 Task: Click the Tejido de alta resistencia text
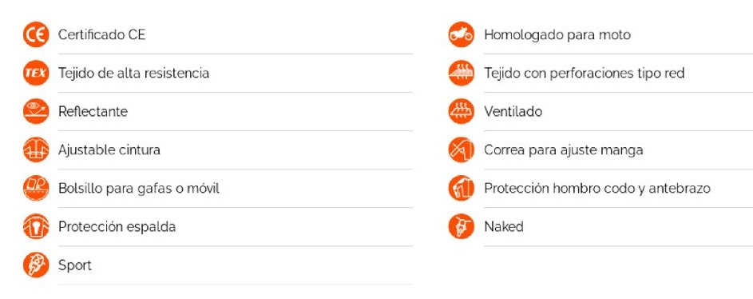pos(133,73)
